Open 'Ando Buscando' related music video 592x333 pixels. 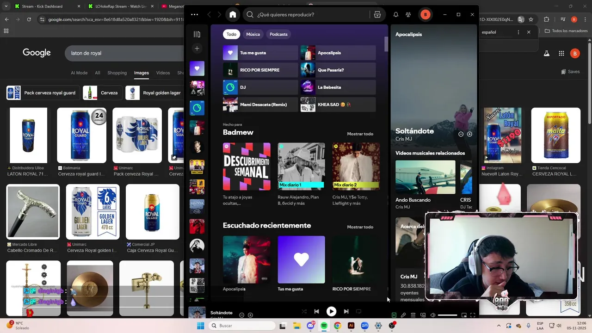pos(425,177)
